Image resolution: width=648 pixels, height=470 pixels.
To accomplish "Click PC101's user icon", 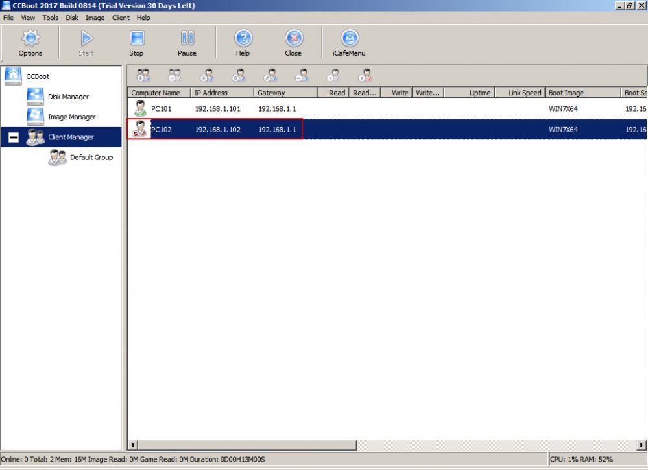I will [141, 109].
